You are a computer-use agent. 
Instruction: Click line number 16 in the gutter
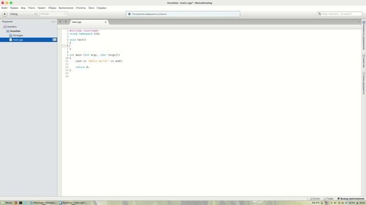point(67,76)
